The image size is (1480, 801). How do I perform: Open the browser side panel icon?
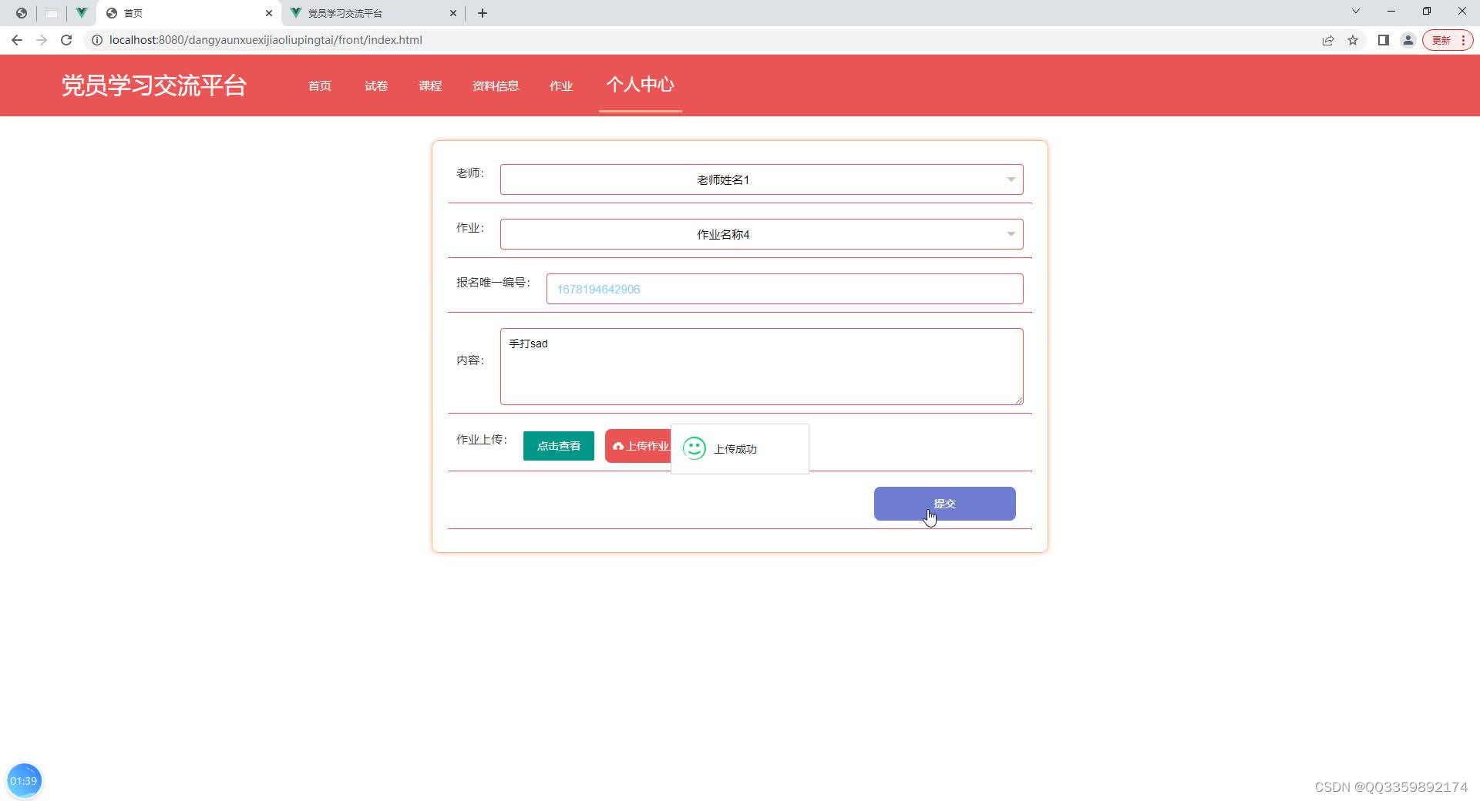coord(1384,40)
